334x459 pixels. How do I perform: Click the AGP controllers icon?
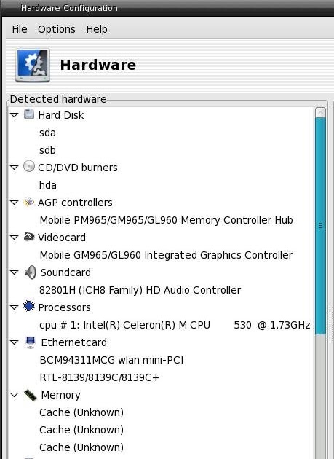[29, 203]
